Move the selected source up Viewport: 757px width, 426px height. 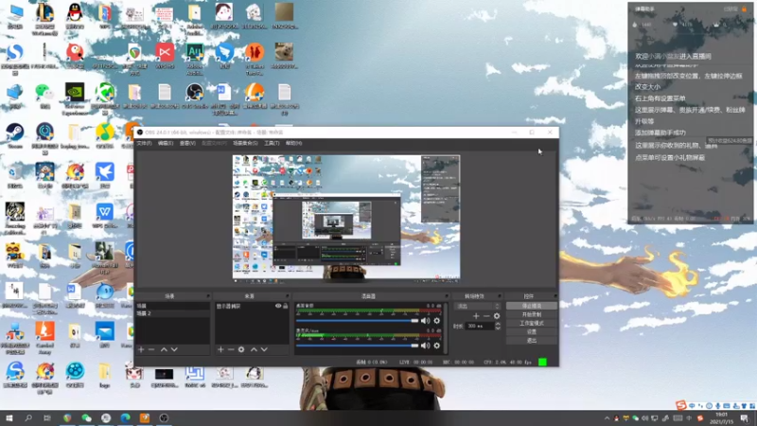(x=254, y=349)
